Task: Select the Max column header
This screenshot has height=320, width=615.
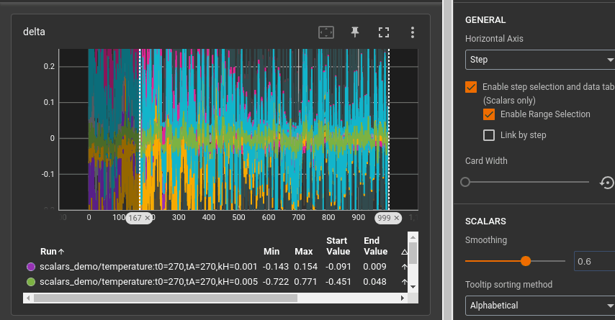Action: pos(304,252)
